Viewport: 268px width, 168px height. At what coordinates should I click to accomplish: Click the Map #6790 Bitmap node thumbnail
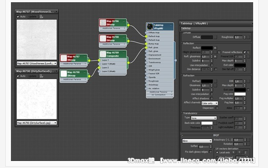click(x=63, y=74)
